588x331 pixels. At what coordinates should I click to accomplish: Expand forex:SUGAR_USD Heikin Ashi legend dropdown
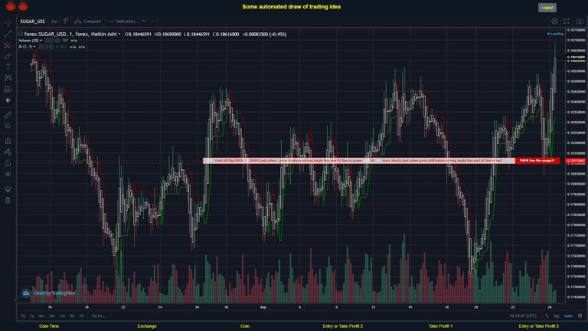click(119, 34)
